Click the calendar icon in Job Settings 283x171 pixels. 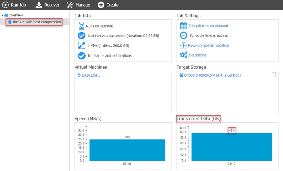click(183, 26)
